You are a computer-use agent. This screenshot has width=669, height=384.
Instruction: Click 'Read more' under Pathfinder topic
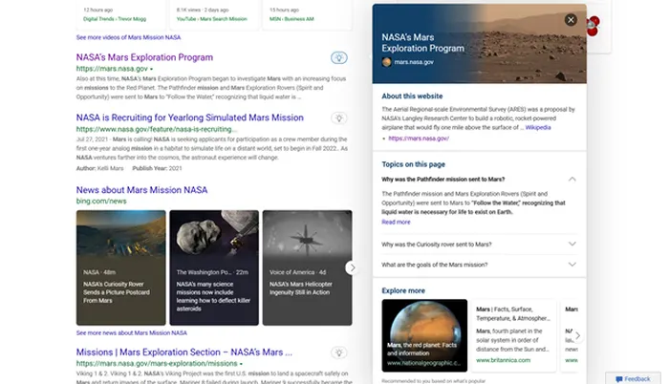click(396, 222)
